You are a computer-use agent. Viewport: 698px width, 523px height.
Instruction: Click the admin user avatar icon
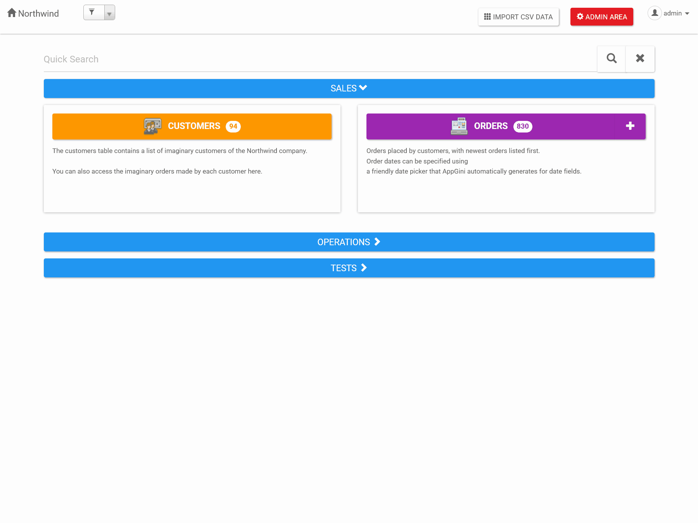click(655, 13)
